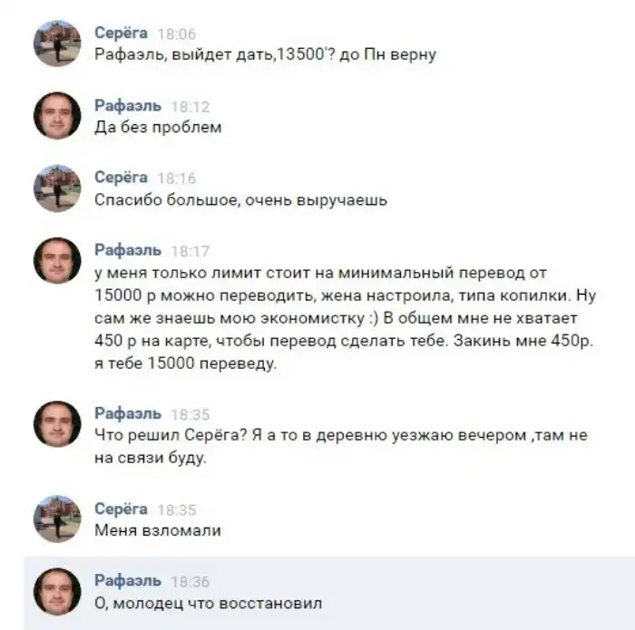Select the long message about the 15000 р limit
635x630 pixels.
click(x=345, y=318)
